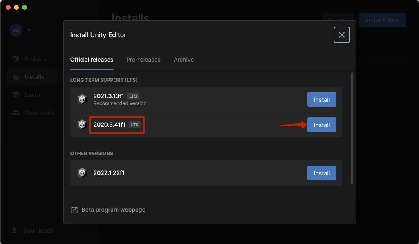The height and width of the screenshot is (244, 419).
Task: Install Unity 2020.3.41f1 LTS
Action: (322, 125)
